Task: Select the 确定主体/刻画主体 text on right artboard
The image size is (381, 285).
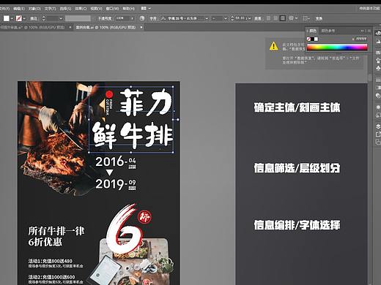Action: coord(297,107)
